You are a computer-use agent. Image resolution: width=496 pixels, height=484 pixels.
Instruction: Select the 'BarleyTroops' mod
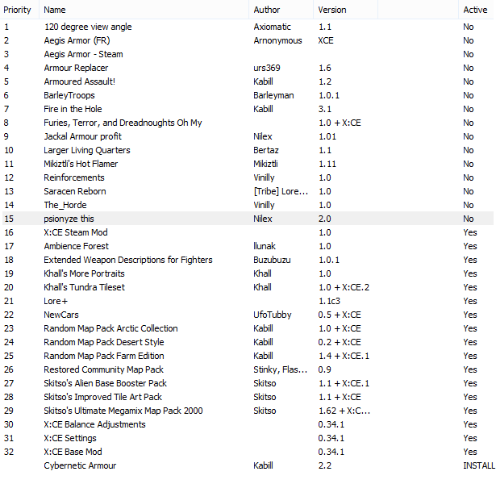(69, 95)
